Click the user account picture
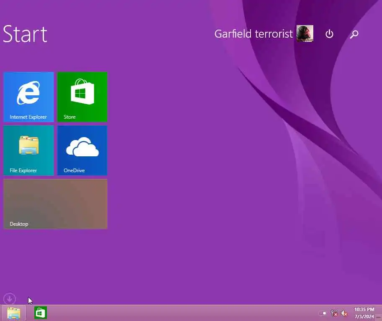 [305, 33]
